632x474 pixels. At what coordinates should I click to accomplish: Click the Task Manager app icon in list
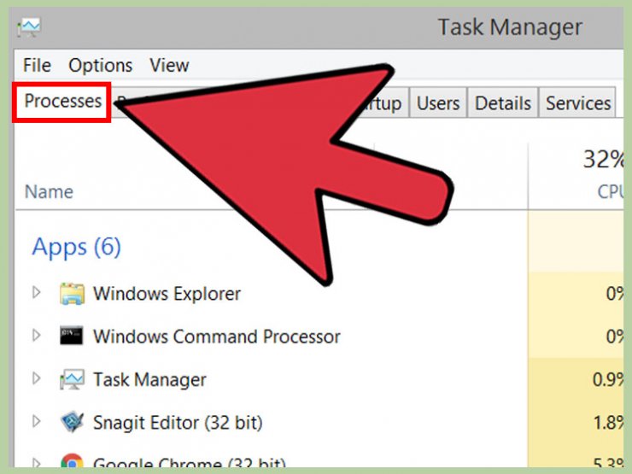click(72, 380)
